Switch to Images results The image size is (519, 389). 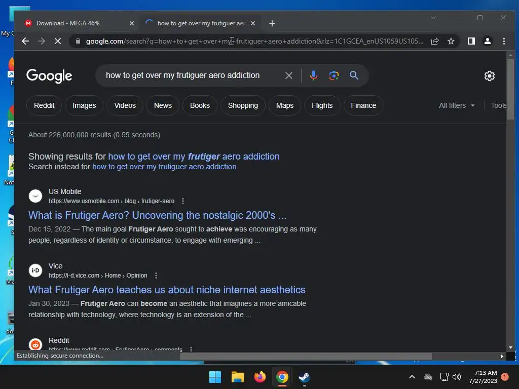pos(84,105)
